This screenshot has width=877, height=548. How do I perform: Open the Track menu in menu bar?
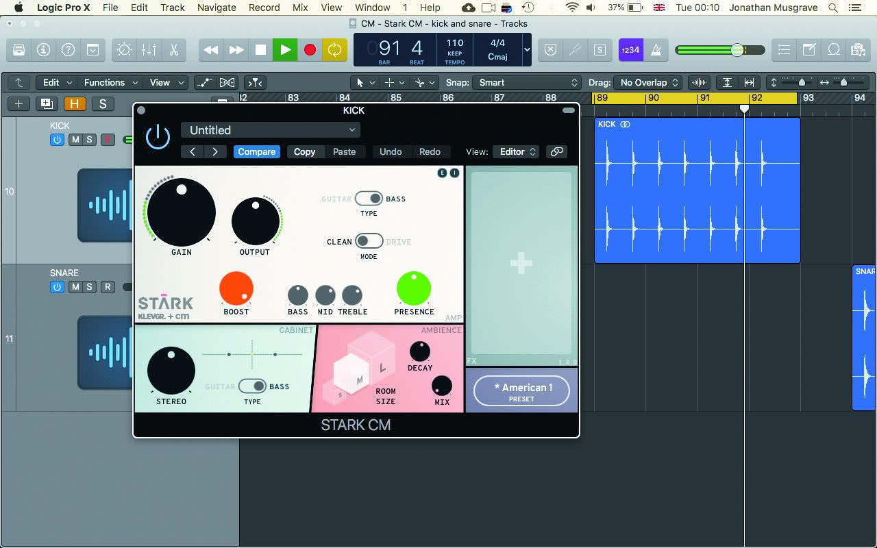pos(173,8)
